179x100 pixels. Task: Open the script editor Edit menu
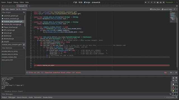(7, 9)
